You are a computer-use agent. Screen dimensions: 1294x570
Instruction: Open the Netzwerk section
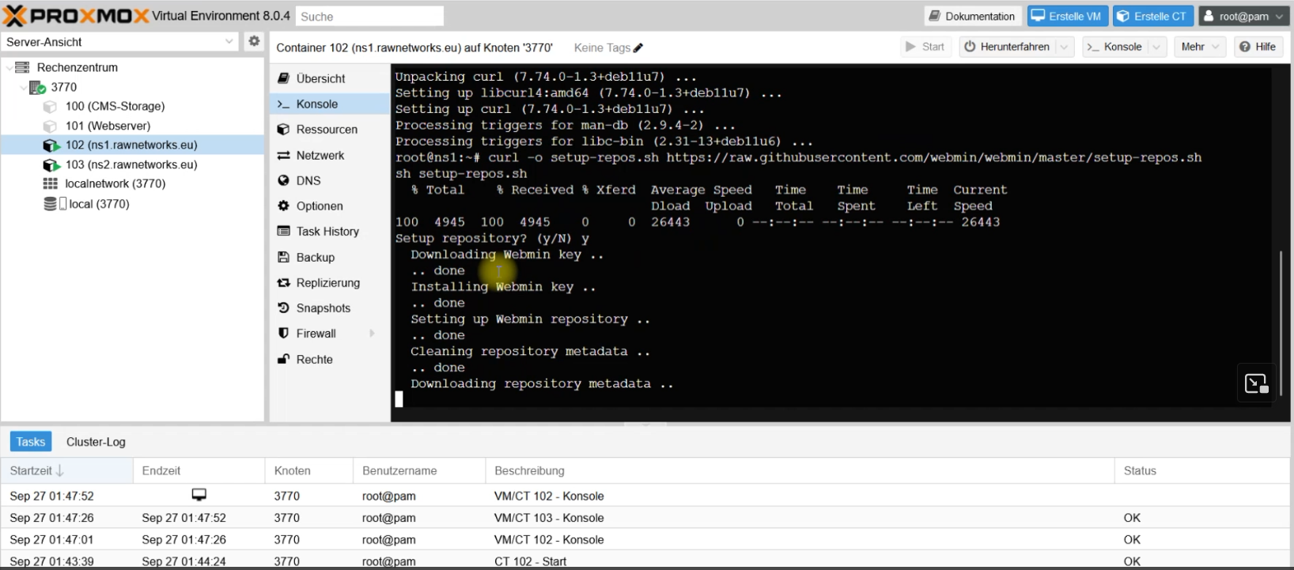(x=330, y=156)
